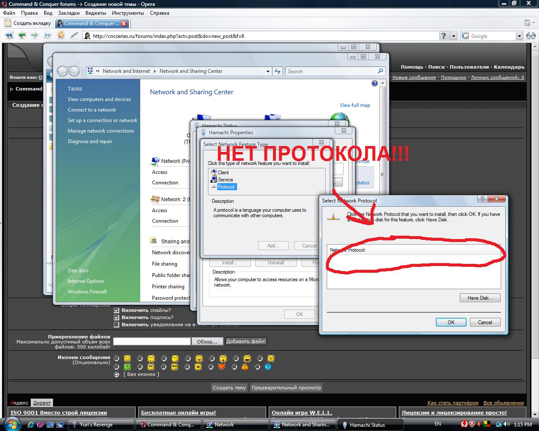539x431 pixels.
Task: Click Opera's rewind navigation button
Action: 8,36
